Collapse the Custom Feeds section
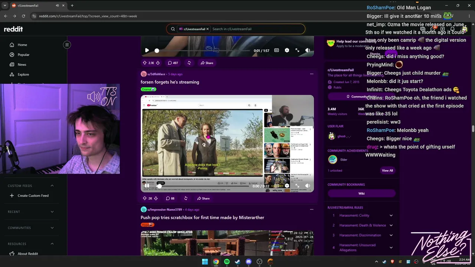The width and height of the screenshot is (475, 267). [x=52, y=186]
